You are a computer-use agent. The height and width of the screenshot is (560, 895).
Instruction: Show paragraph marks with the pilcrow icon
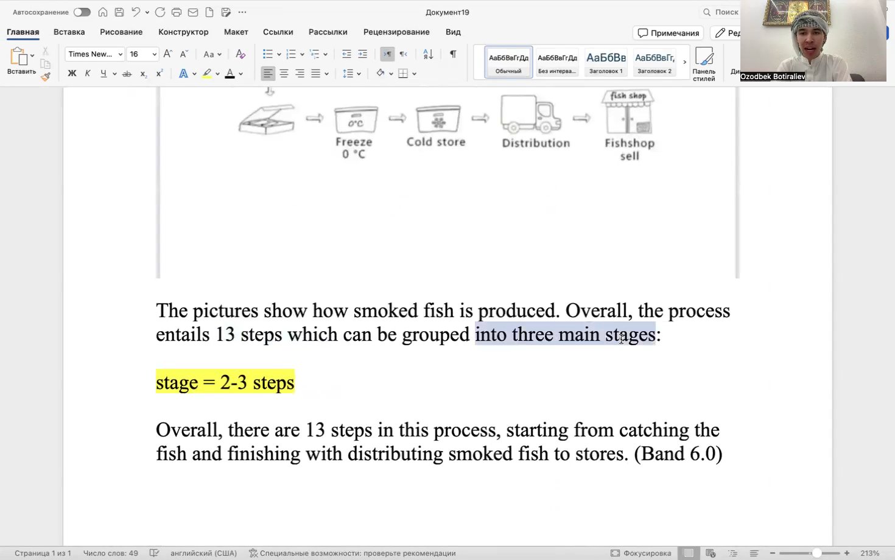pyautogui.click(x=453, y=54)
